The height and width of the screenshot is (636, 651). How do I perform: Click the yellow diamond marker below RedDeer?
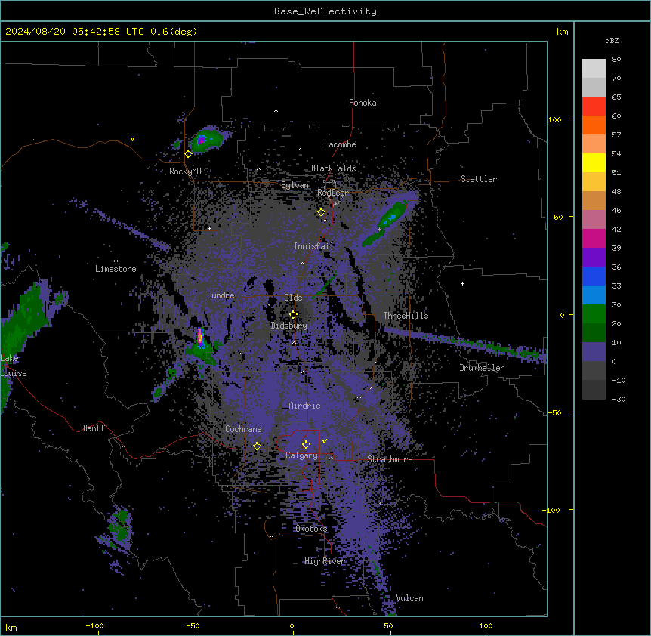click(x=321, y=212)
